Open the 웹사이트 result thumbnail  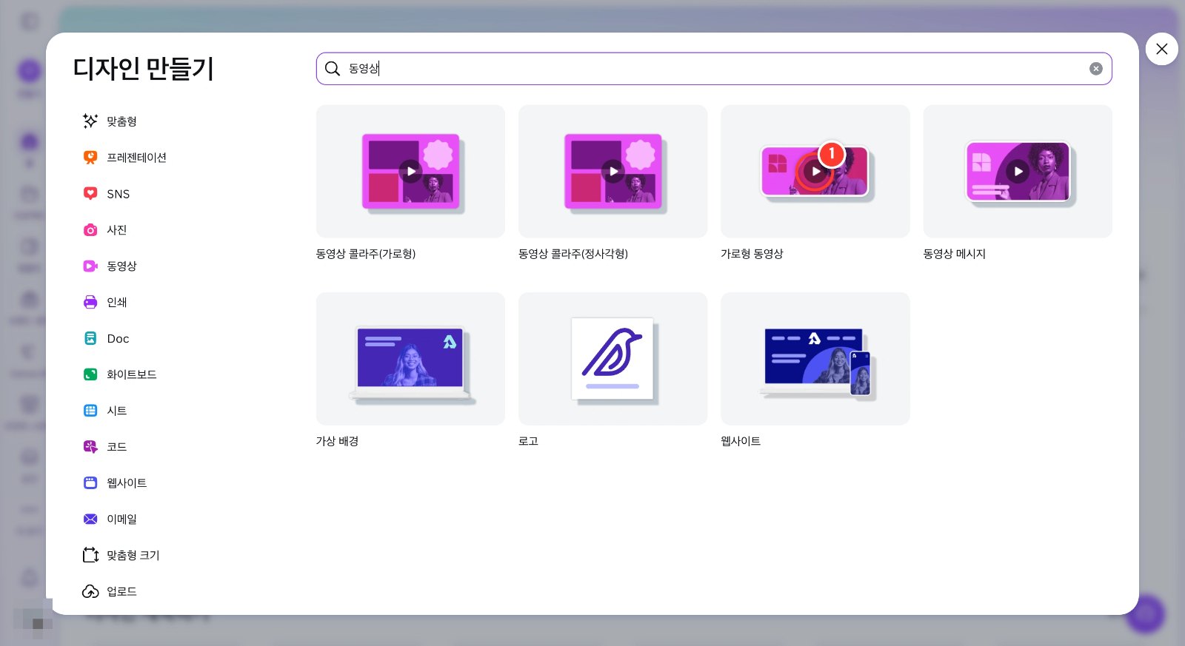(815, 358)
